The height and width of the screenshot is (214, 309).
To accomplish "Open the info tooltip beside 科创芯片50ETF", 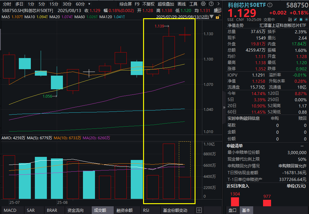I will point(269,5).
